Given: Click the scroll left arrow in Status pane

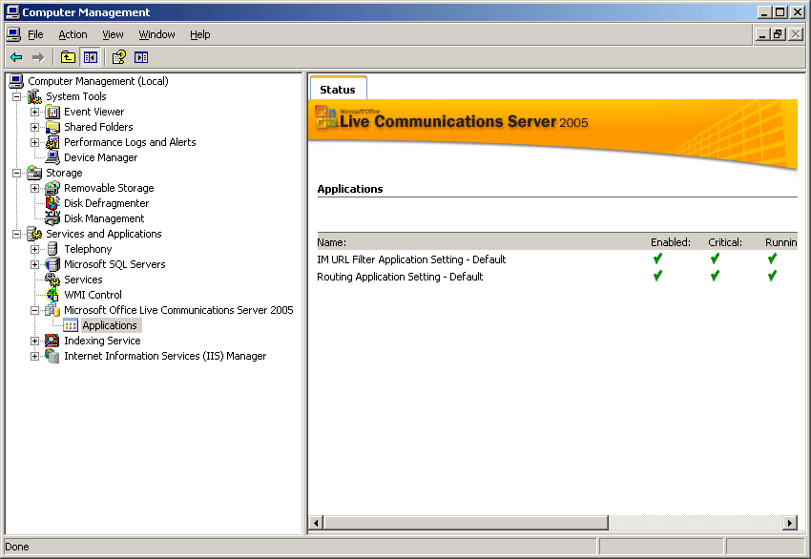Looking at the screenshot, I should pos(317,523).
